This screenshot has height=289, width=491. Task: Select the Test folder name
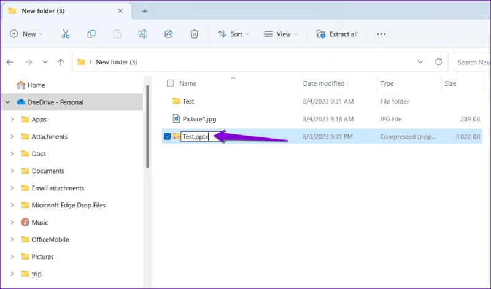pos(188,101)
